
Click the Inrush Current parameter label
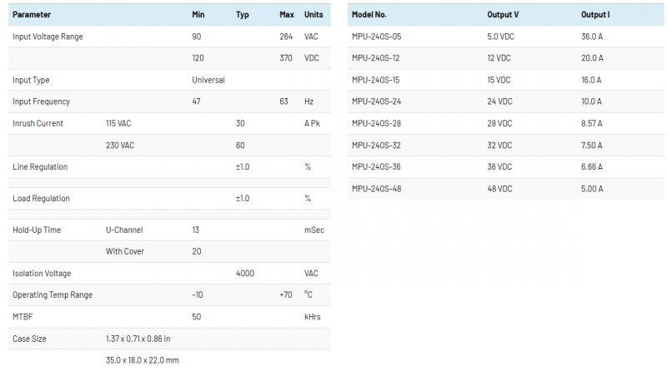pyautogui.click(x=38, y=123)
